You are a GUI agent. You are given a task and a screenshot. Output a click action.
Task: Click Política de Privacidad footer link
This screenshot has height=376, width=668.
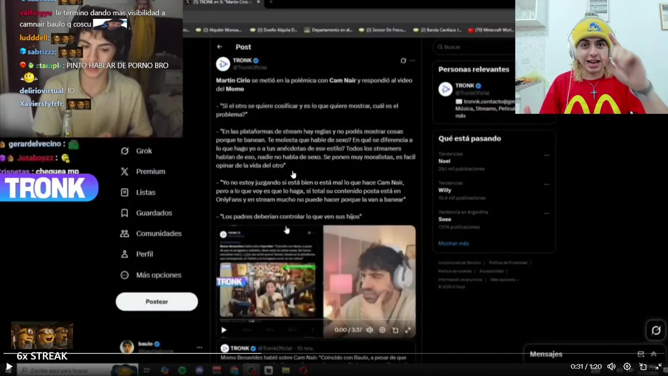[508, 263]
